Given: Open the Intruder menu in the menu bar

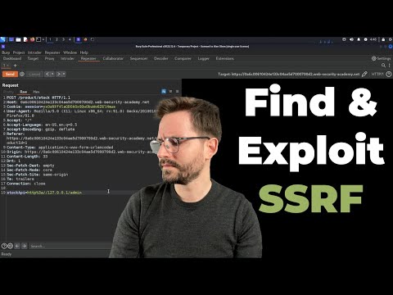Looking at the screenshot, I should [34, 52].
